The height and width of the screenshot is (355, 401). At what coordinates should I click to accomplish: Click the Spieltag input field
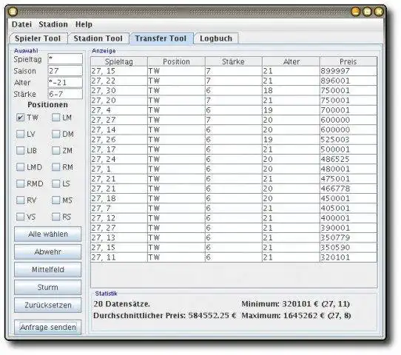tap(65, 59)
